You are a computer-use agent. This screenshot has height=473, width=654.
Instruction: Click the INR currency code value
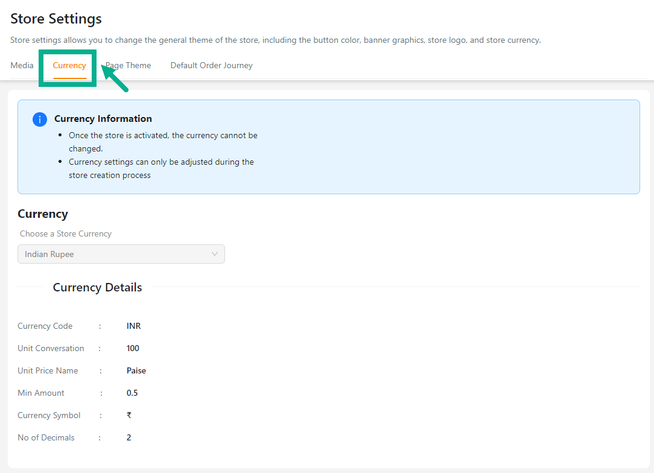(133, 326)
